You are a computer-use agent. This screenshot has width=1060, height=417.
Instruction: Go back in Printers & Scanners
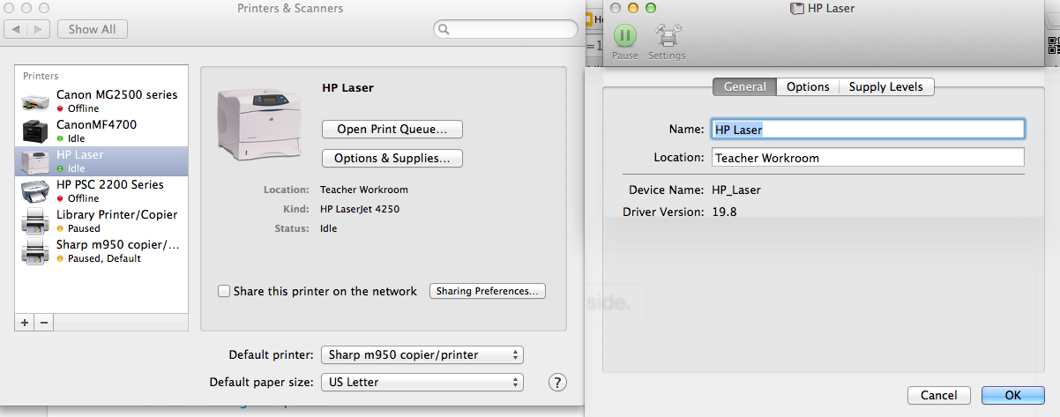[x=16, y=29]
